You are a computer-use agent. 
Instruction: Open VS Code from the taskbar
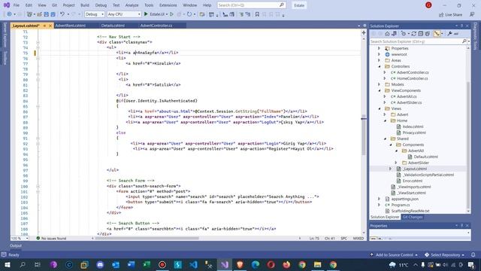point(193,264)
